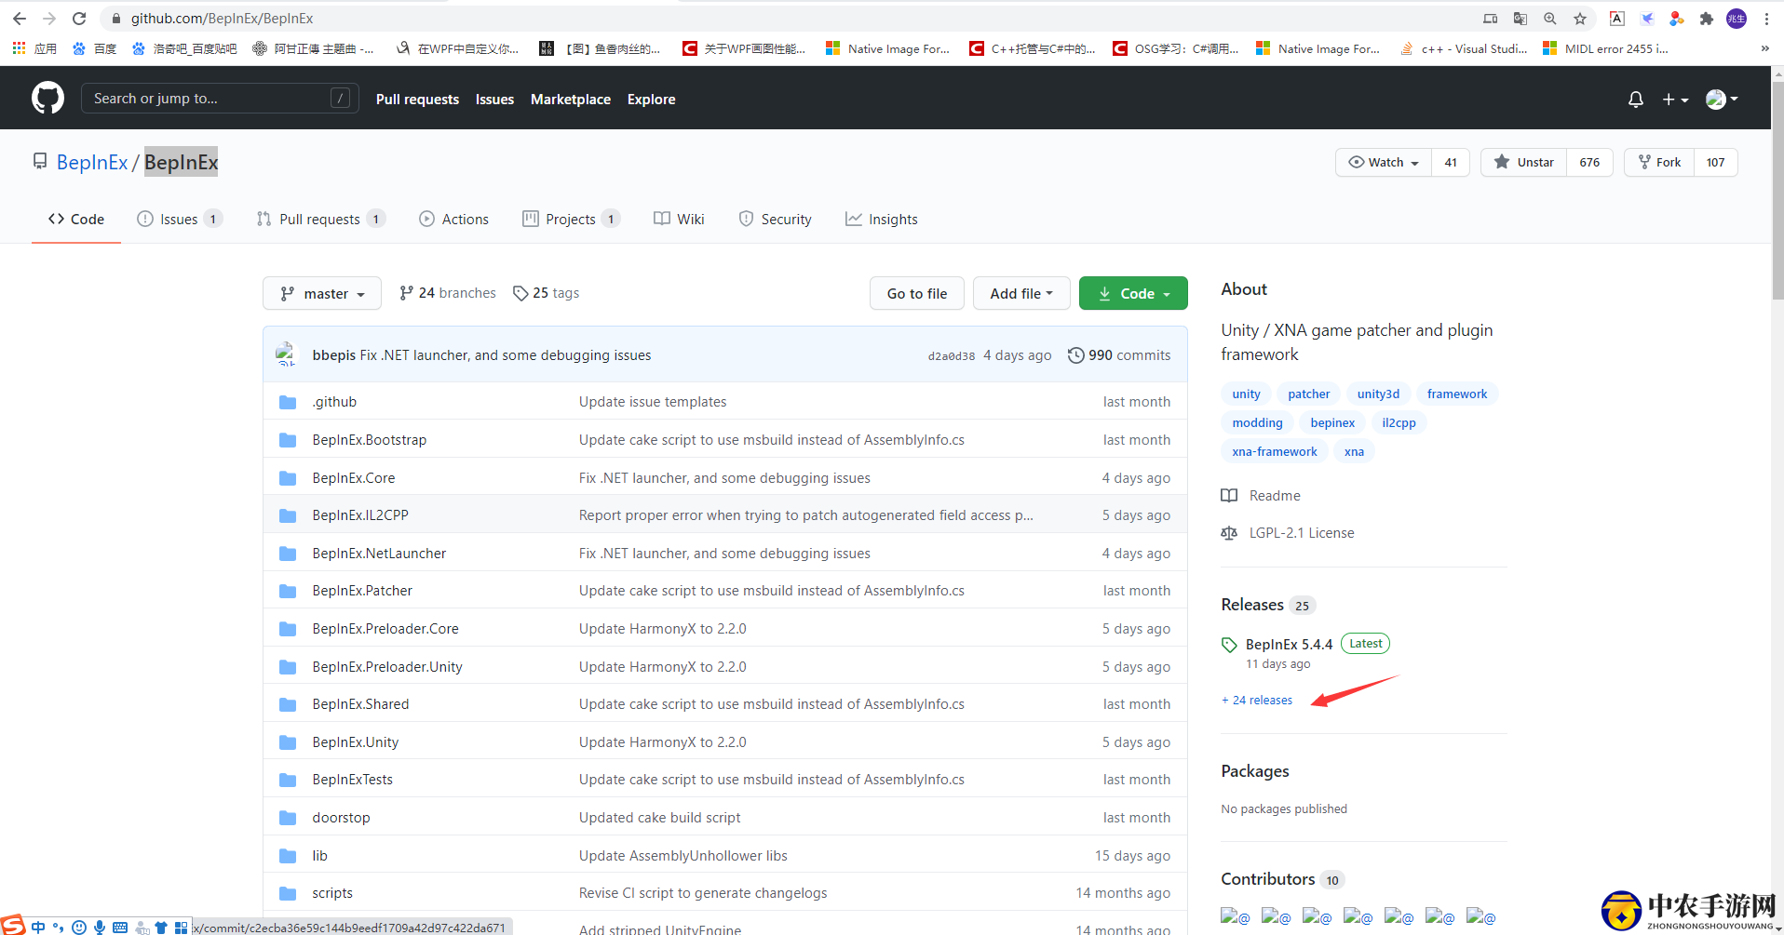Open the Insights tab
The height and width of the screenshot is (935, 1784).
pyautogui.click(x=881, y=220)
